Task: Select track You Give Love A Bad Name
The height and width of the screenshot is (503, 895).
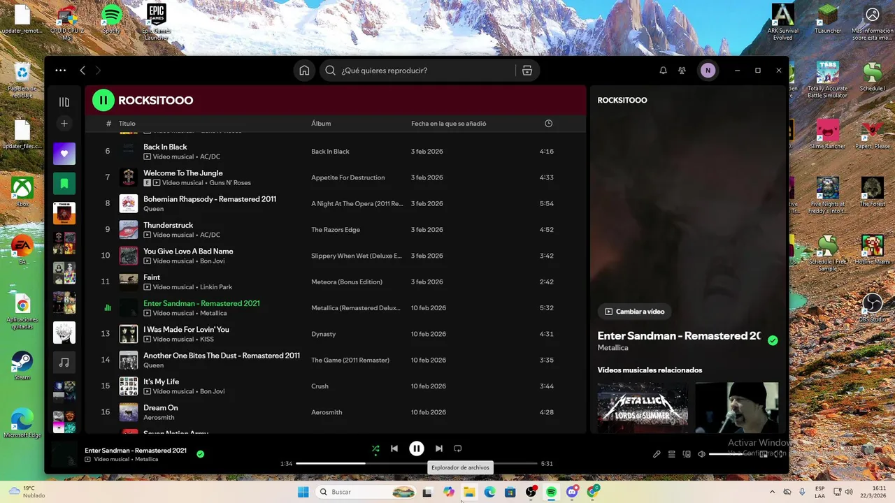Action: (x=188, y=251)
